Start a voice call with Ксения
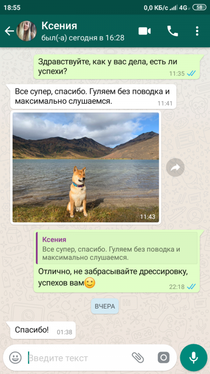The height and width of the screenshot is (374, 210). [x=173, y=31]
